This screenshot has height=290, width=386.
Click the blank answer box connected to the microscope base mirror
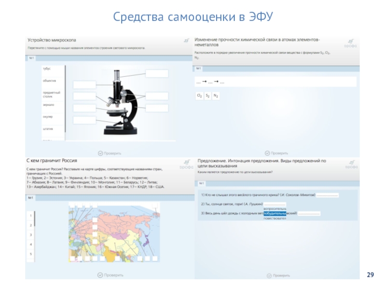pyautogui.click(x=84, y=120)
